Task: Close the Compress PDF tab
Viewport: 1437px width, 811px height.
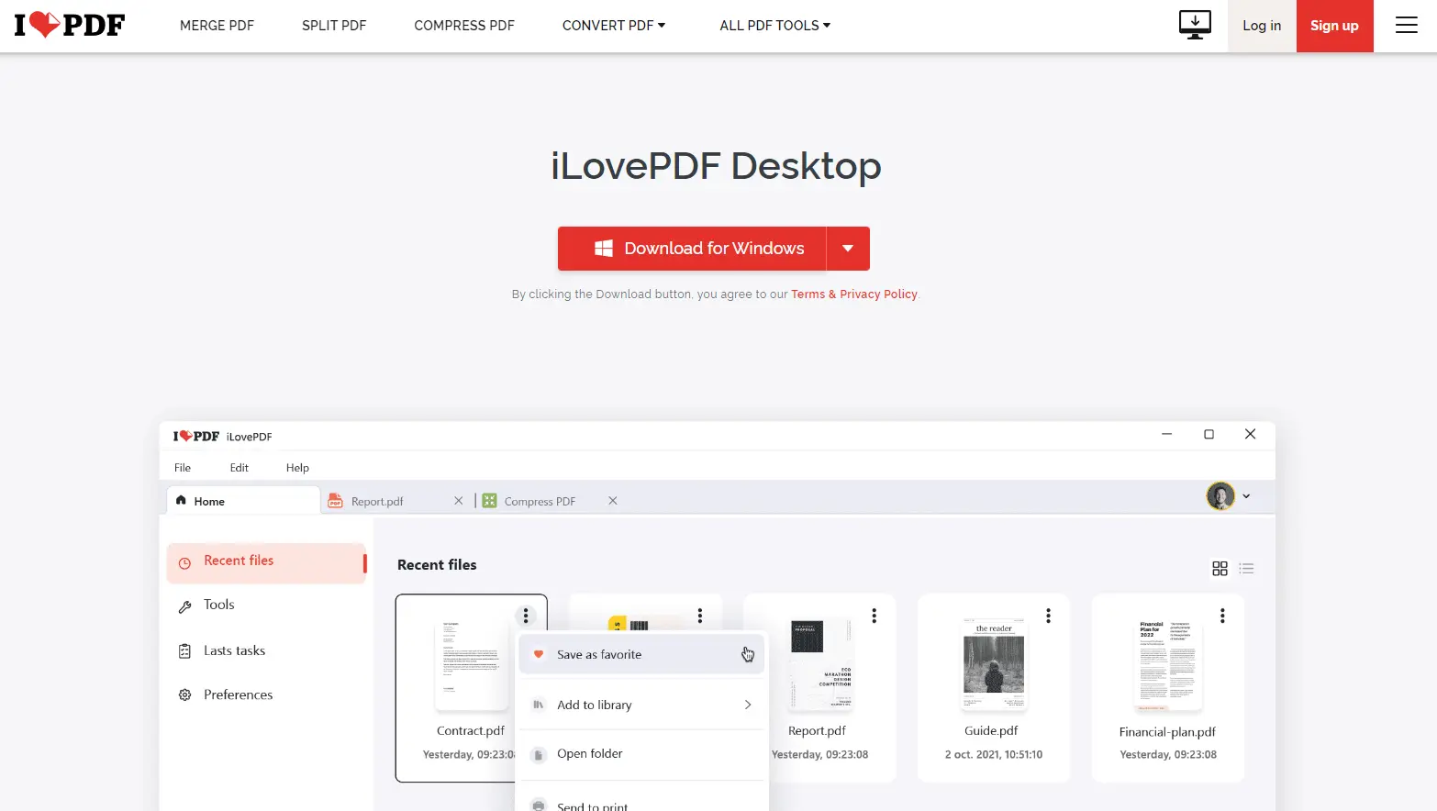Action: click(613, 501)
